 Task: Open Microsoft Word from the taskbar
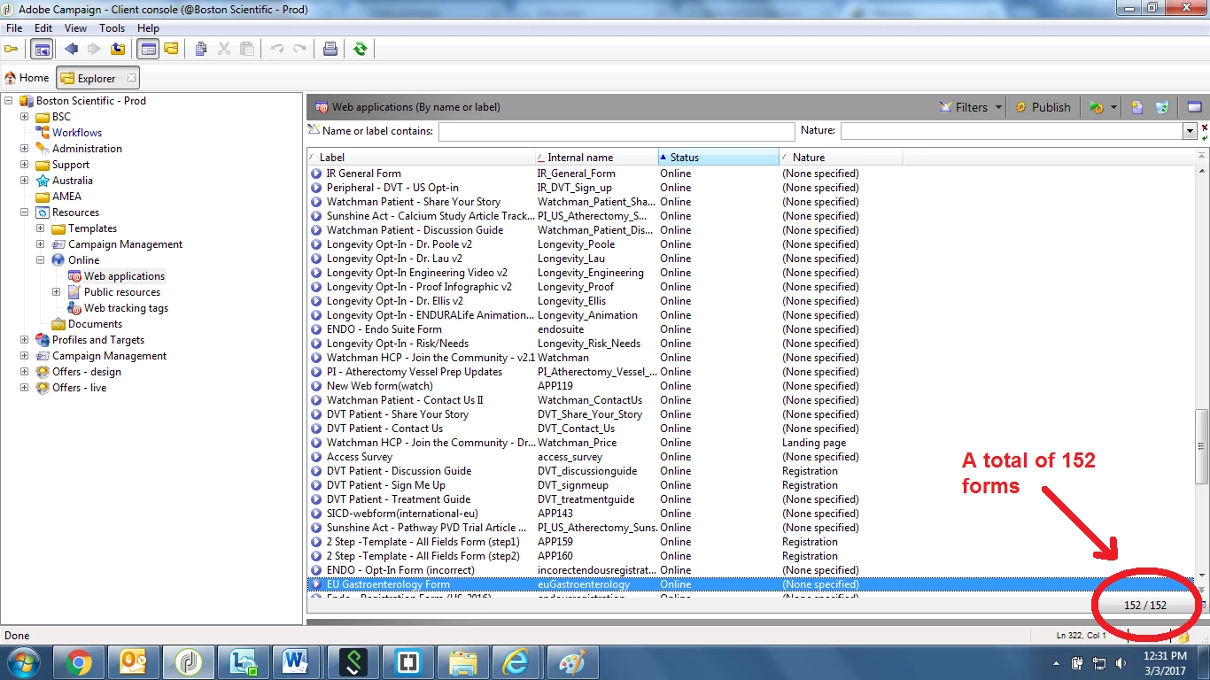click(298, 662)
